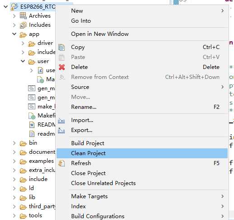The height and width of the screenshot is (220, 234).
Task: Open the Index submenu
Action: point(142,206)
